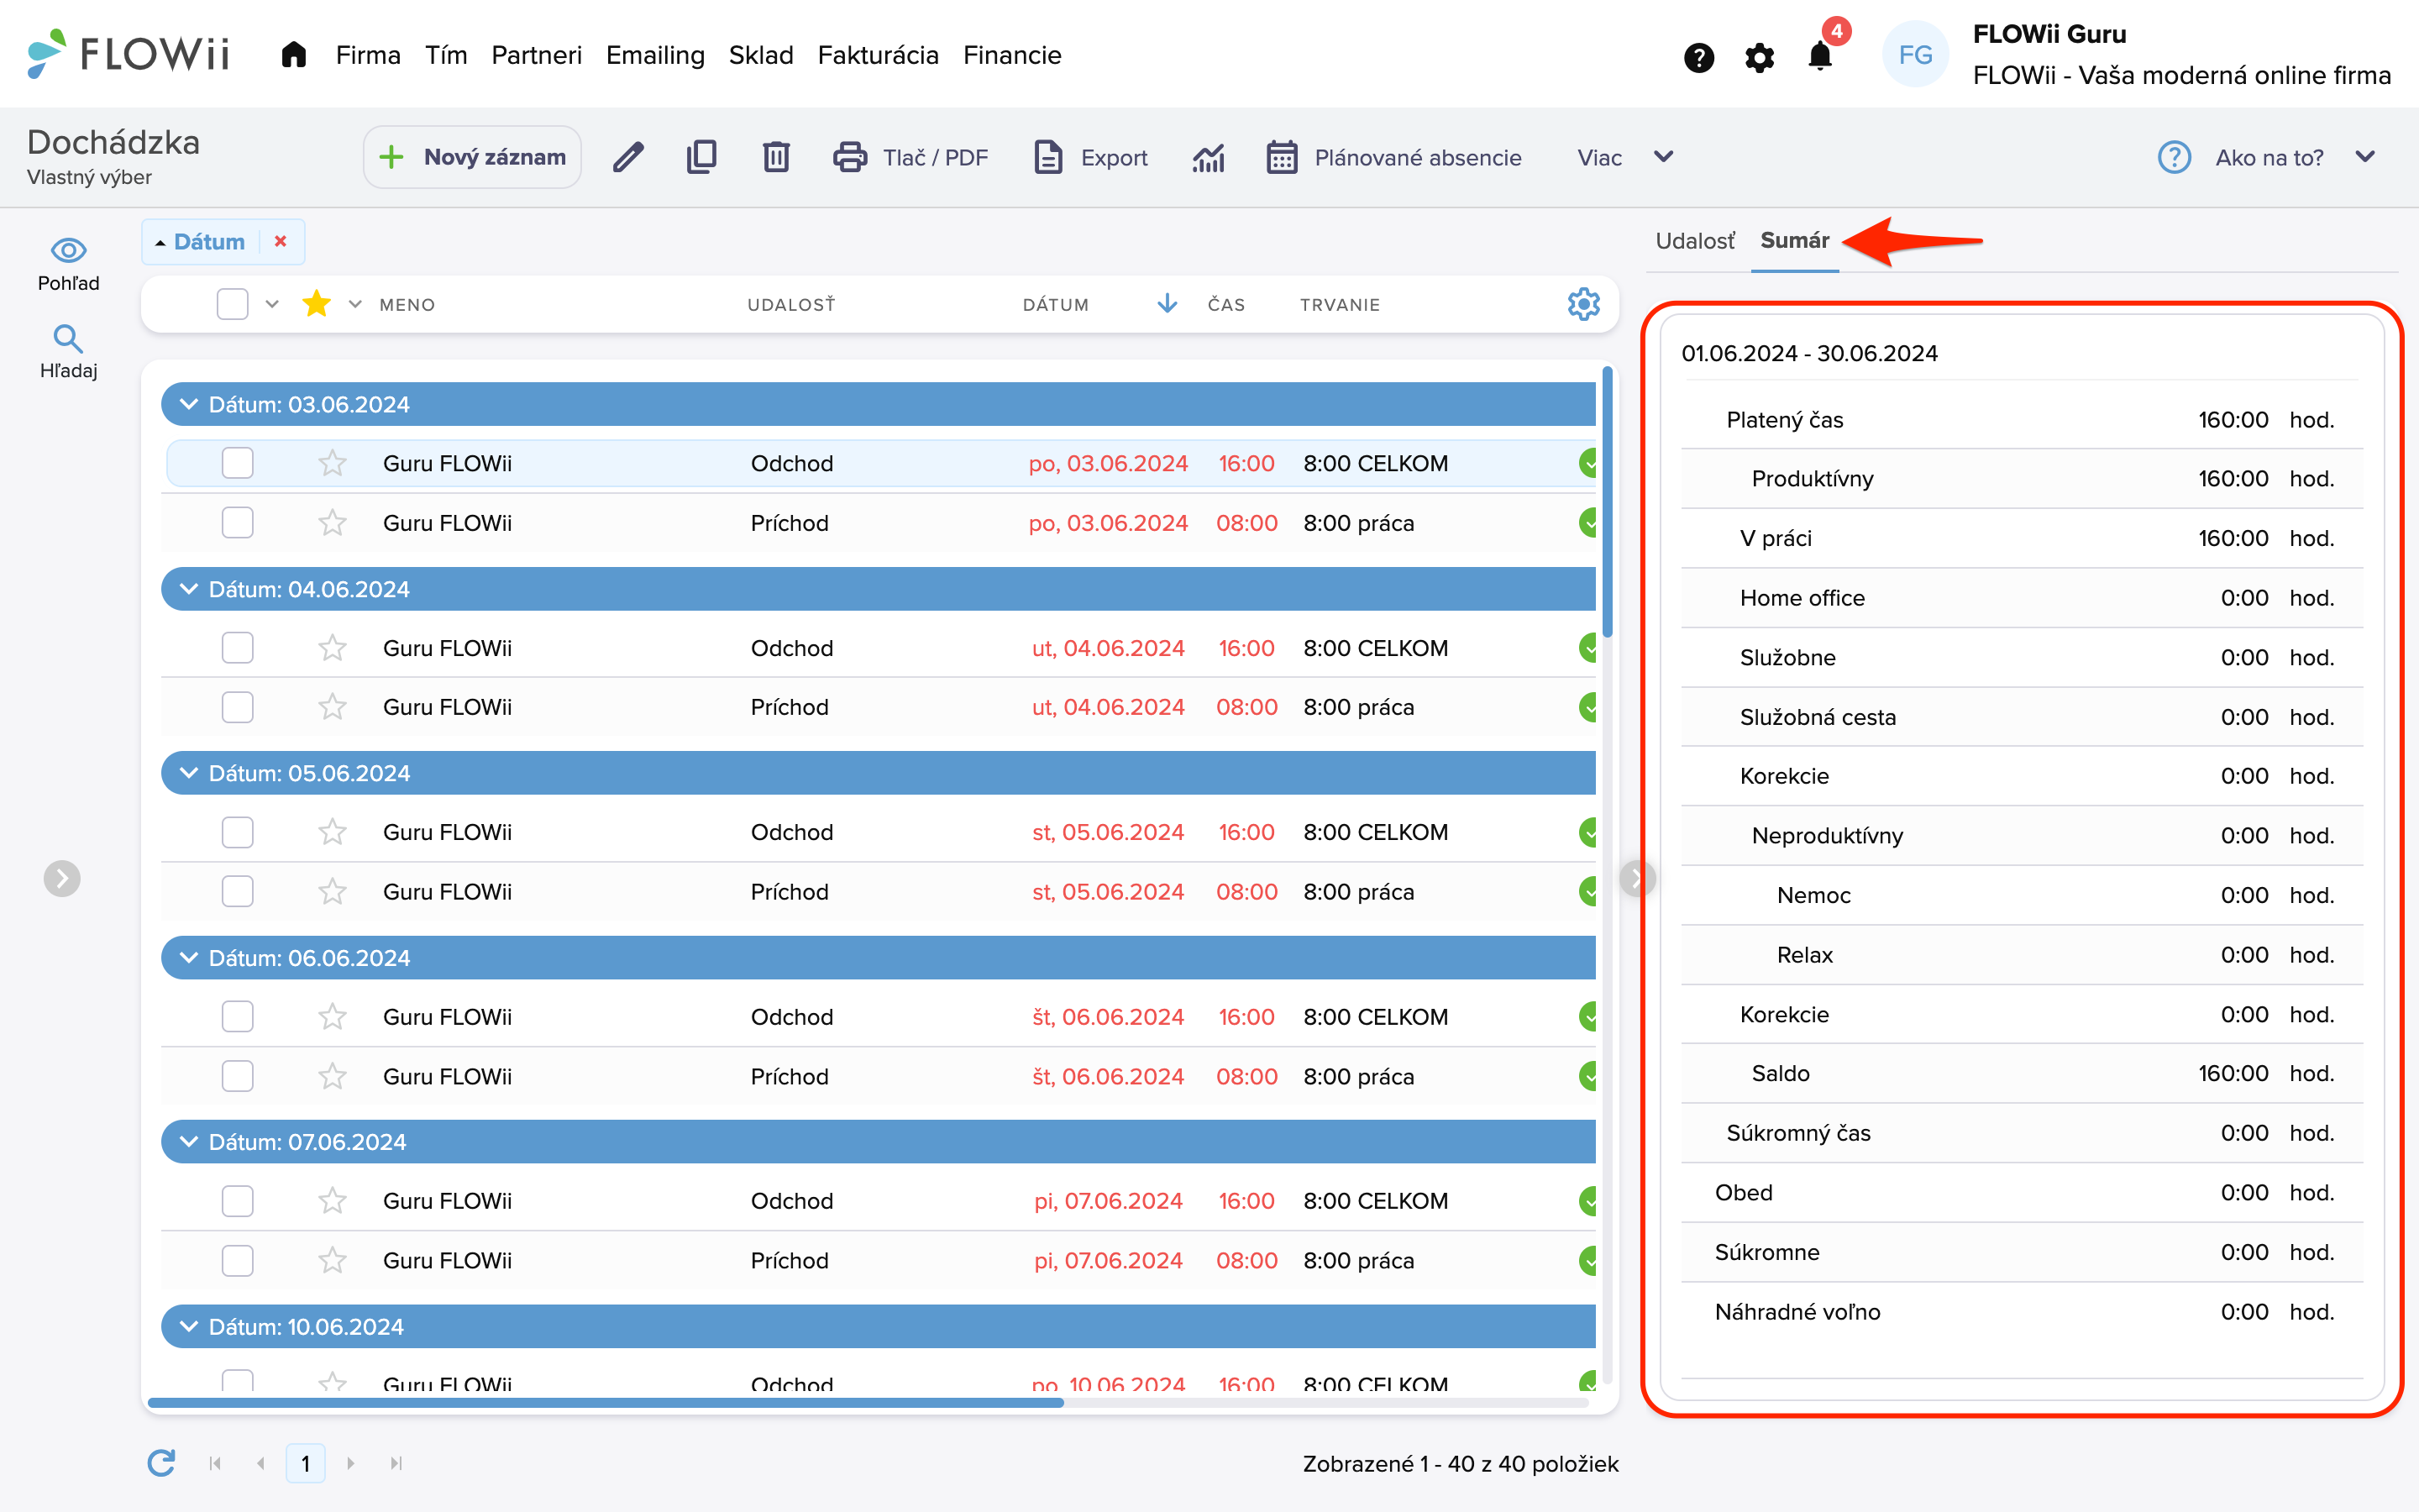The height and width of the screenshot is (1512, 2419).
Task: Open the notifications bell
Action: coord(1820,55)
